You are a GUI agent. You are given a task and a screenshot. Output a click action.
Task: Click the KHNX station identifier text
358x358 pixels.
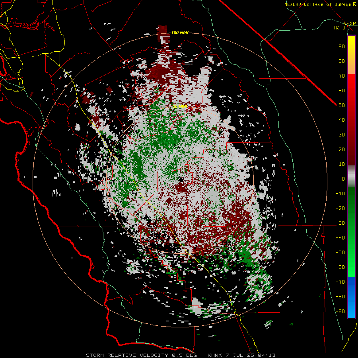pos(216,355)
